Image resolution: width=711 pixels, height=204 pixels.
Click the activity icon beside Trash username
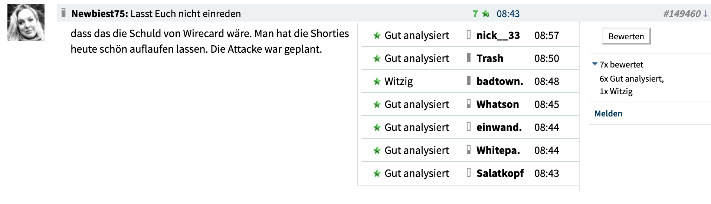point(469,58)
